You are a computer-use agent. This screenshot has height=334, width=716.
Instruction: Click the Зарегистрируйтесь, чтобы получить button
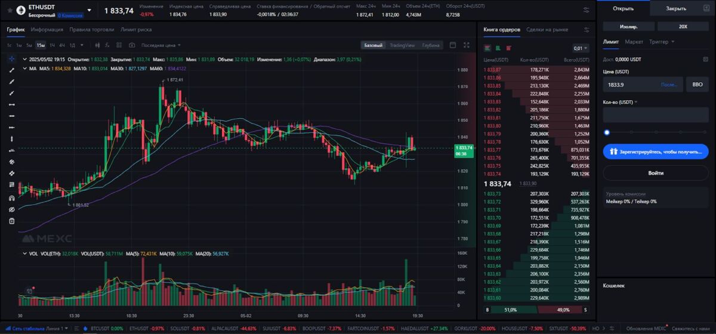point(656,151)
